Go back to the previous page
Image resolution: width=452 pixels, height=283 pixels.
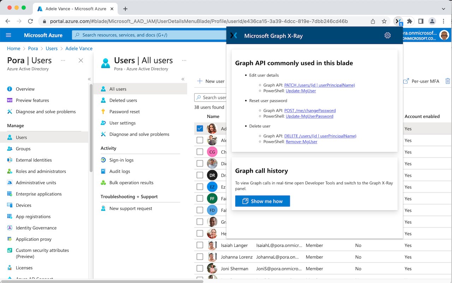point(8,21)
